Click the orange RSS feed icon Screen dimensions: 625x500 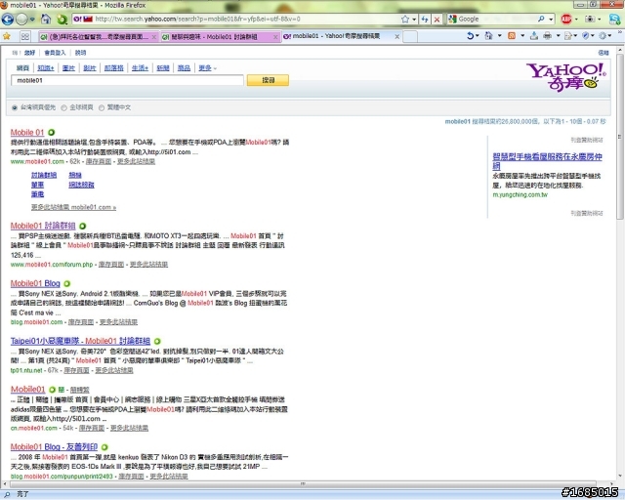[x=512, y=36]
